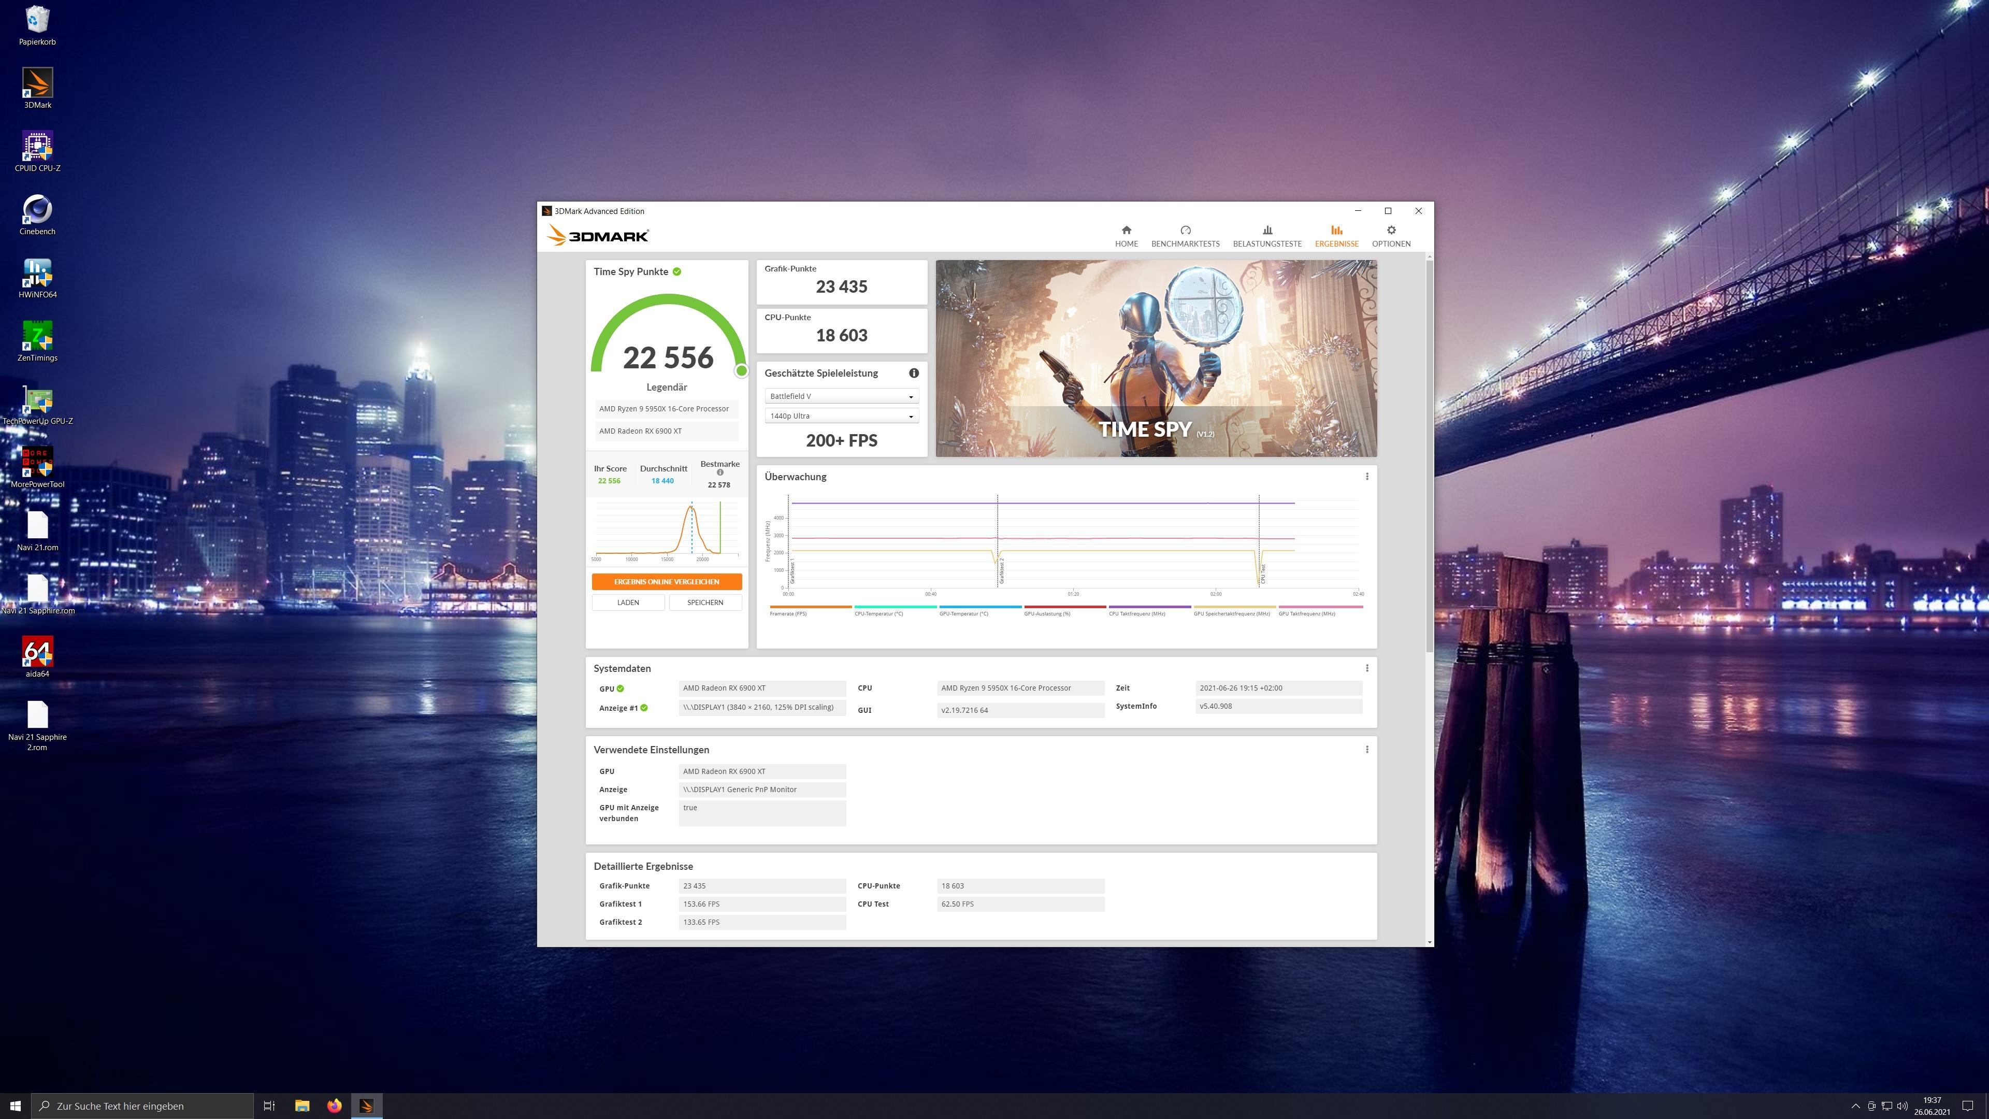
Task: Open the aida64 desktop shortcut
Action: tap(37, 658)
